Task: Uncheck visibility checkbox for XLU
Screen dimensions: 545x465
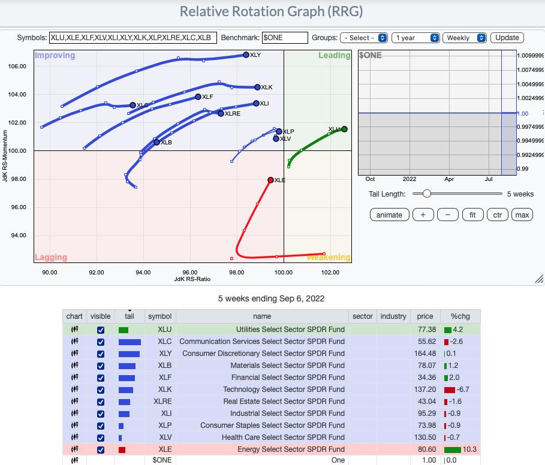Action: (100, 330)
